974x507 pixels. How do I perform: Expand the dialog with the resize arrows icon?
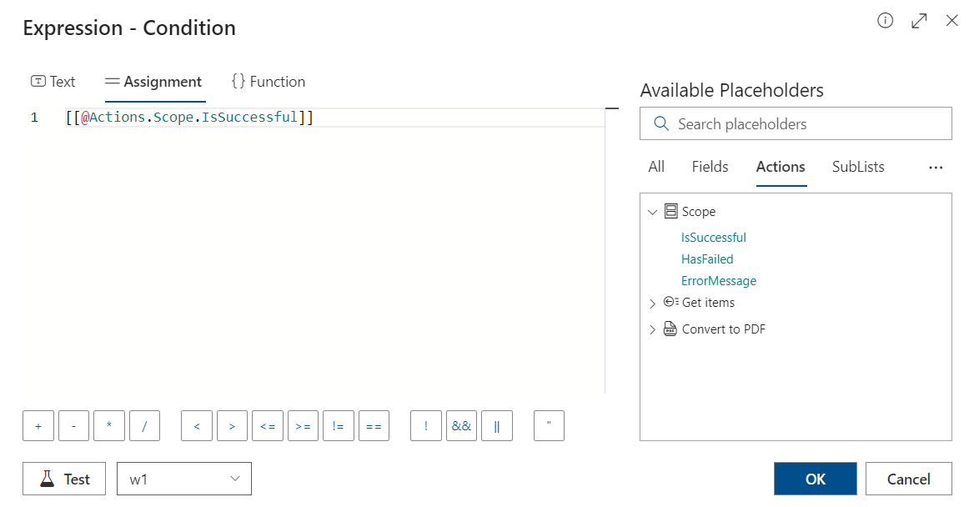pos(919,21)
